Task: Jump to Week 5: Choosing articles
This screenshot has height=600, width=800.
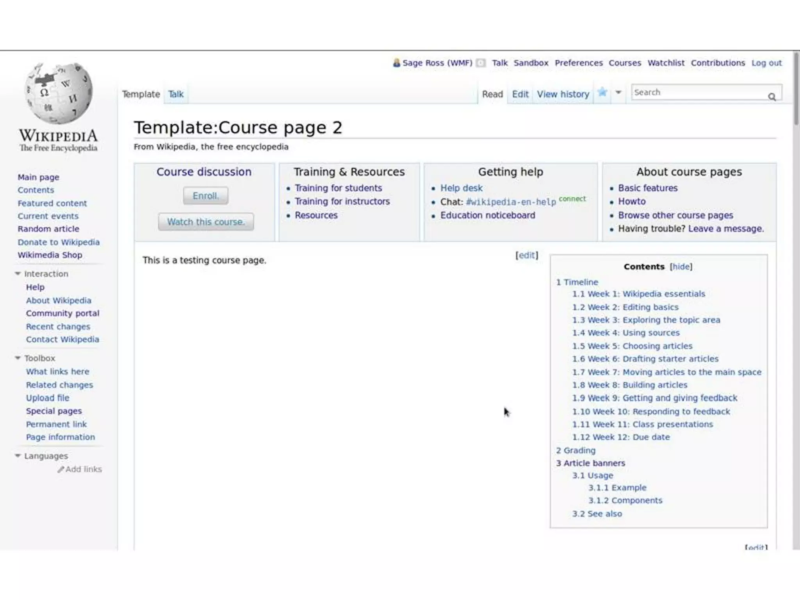Action: (632, 346)
